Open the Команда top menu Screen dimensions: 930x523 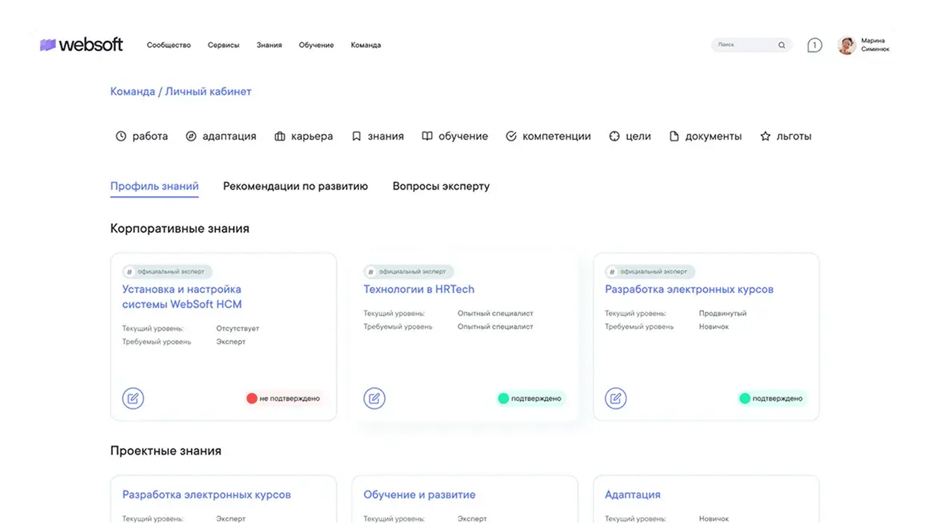366,45
